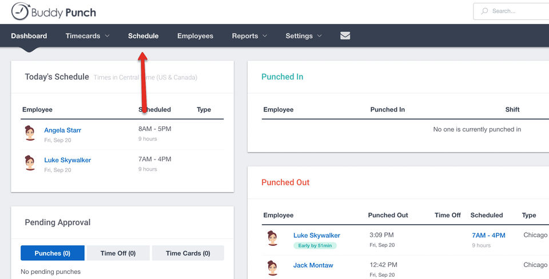Select the Dashboard menu item
Screen dimensions: 549x279
(29, 35)
